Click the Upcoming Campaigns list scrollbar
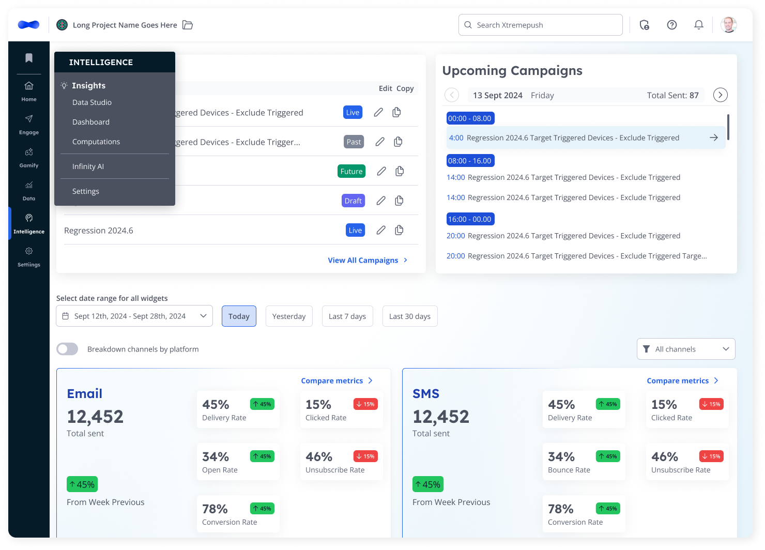The image size is (765, 550). [x=728, y=127]
